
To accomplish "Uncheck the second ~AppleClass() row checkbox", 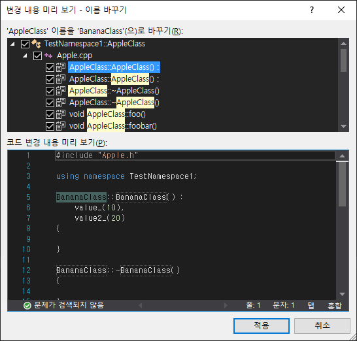I will point(50,103).
